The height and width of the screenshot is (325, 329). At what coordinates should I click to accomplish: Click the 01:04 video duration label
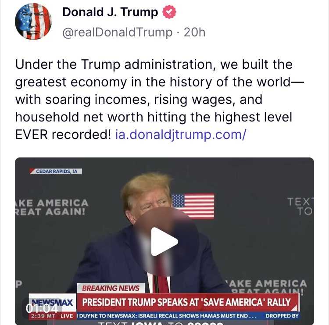coord(42,308)
